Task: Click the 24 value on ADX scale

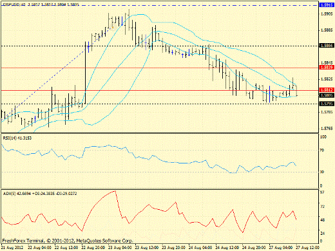Action: pyautogui.click(x=322, y=234)
